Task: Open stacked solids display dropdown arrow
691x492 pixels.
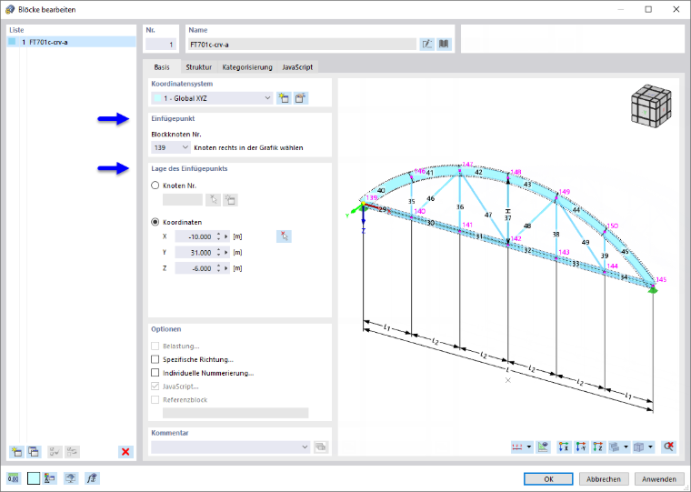Action: click(626, 447)
